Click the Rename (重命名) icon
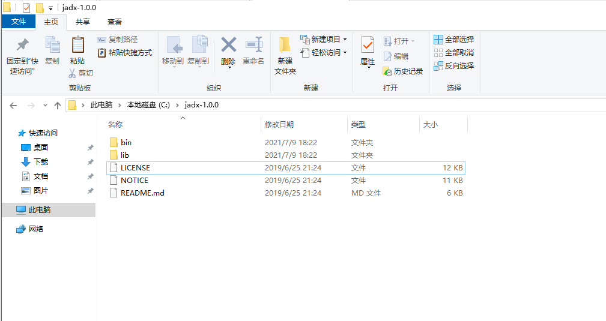The image size is (606, 321). pos(254,45)
